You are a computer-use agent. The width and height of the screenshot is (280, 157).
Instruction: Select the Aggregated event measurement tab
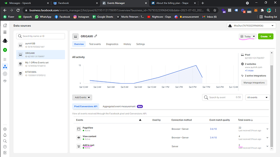[123, 106]
